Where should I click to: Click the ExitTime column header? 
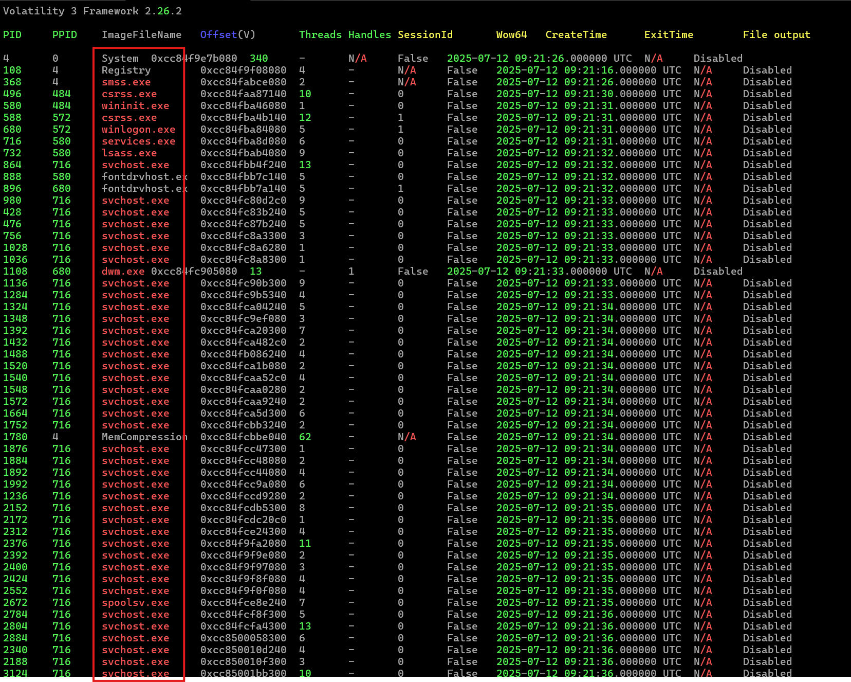(669, 34)
